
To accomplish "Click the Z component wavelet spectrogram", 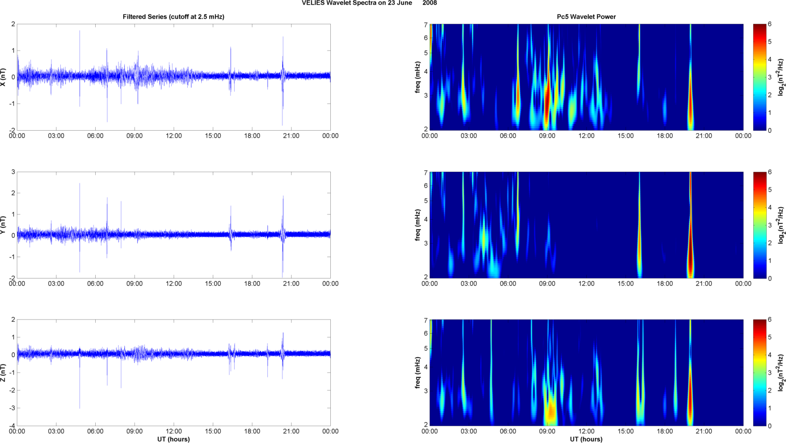I will (586, 373).
